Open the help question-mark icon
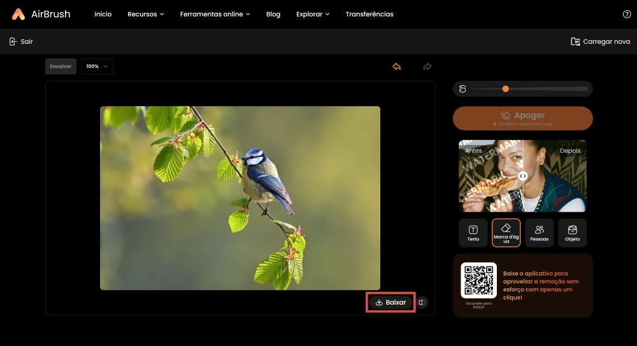 pyautogui.click(x=626, y=14)
